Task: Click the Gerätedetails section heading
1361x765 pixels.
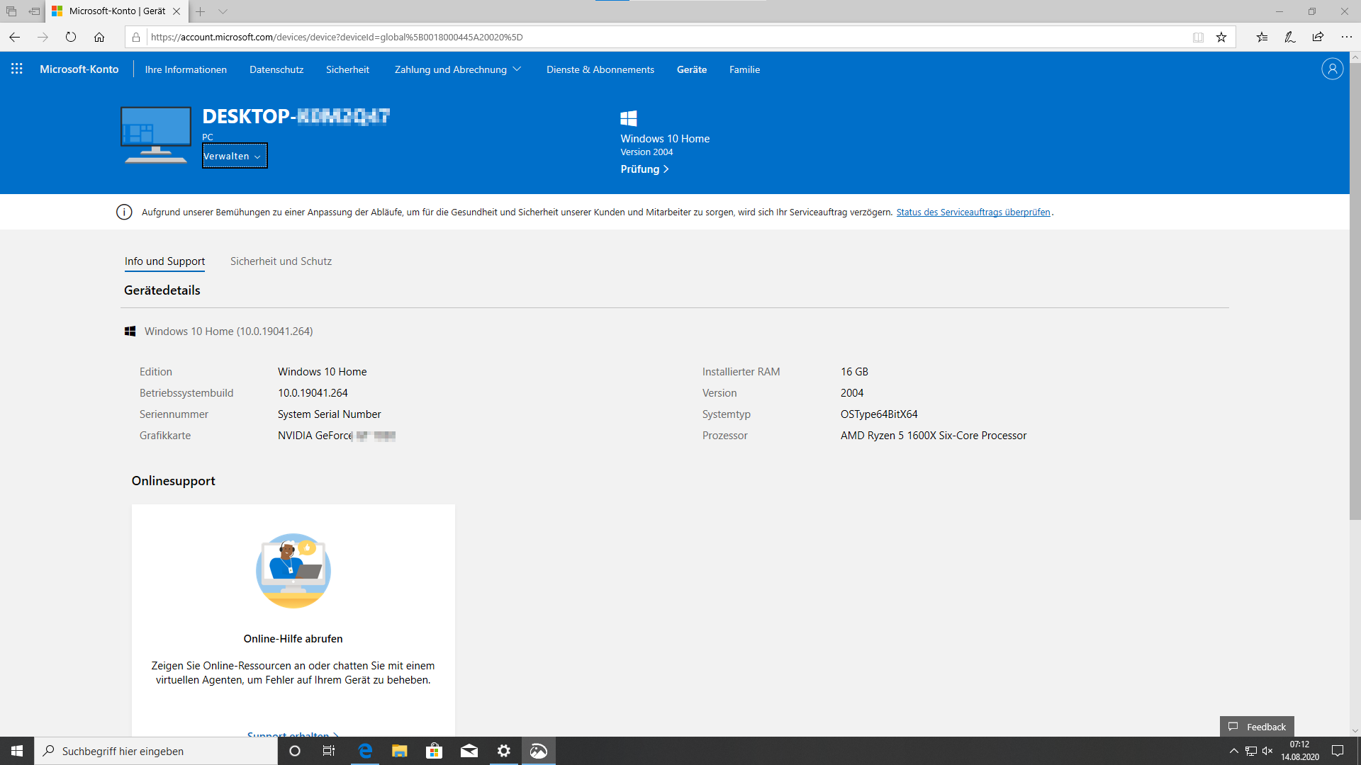Action: [x=162, y=290]
